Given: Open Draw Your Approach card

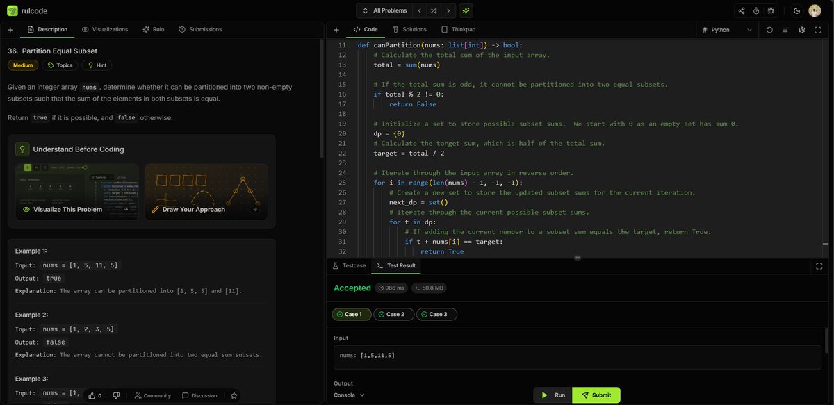Looking at the screenshot, I should click(206, 192).
